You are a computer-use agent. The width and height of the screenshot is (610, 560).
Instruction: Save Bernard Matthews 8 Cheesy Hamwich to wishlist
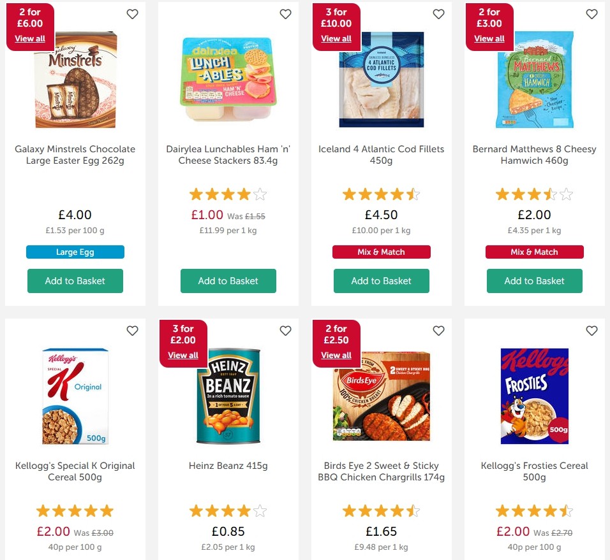point(591,13)
